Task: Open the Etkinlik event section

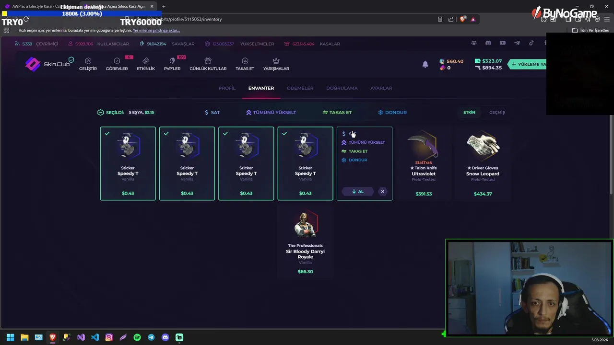Action: pyautogui.click(x=146, y=64)
